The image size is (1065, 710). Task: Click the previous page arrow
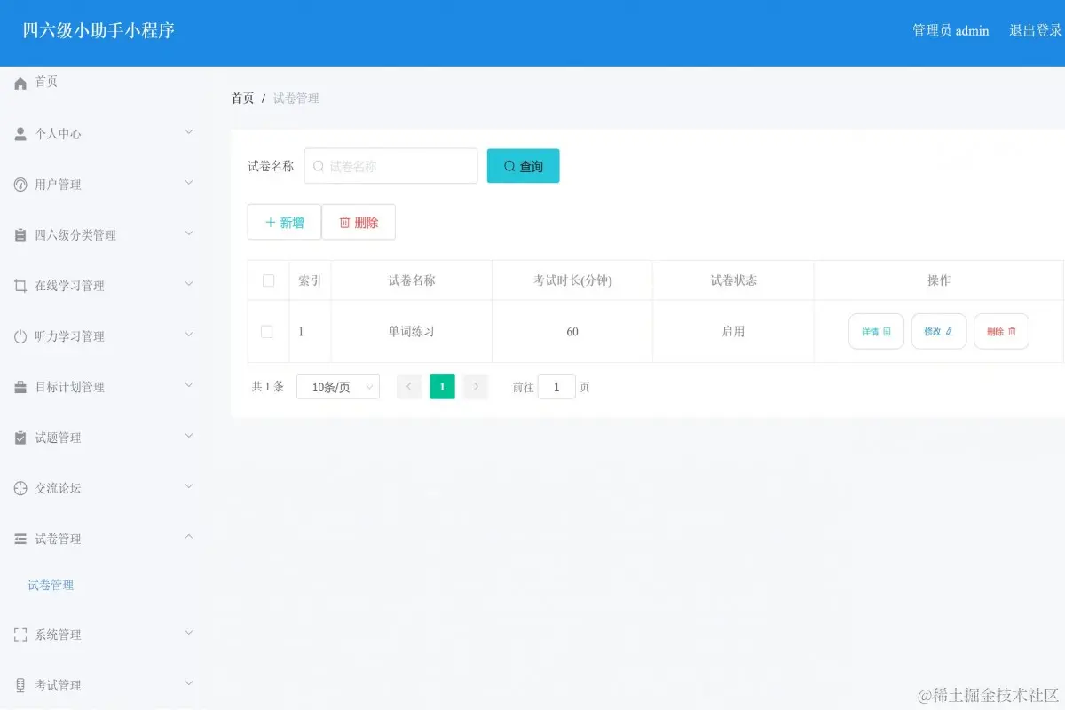409,387
